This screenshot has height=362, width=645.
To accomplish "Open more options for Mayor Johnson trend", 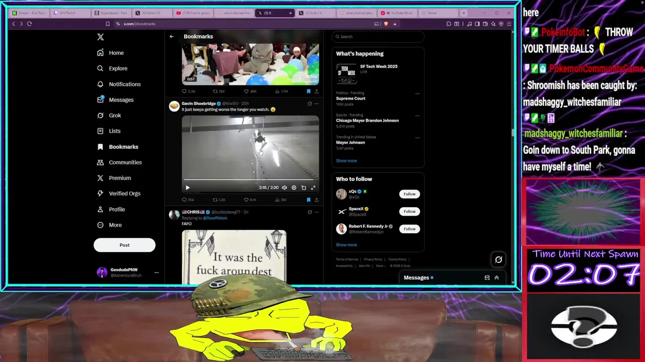I will click(417, 137).
